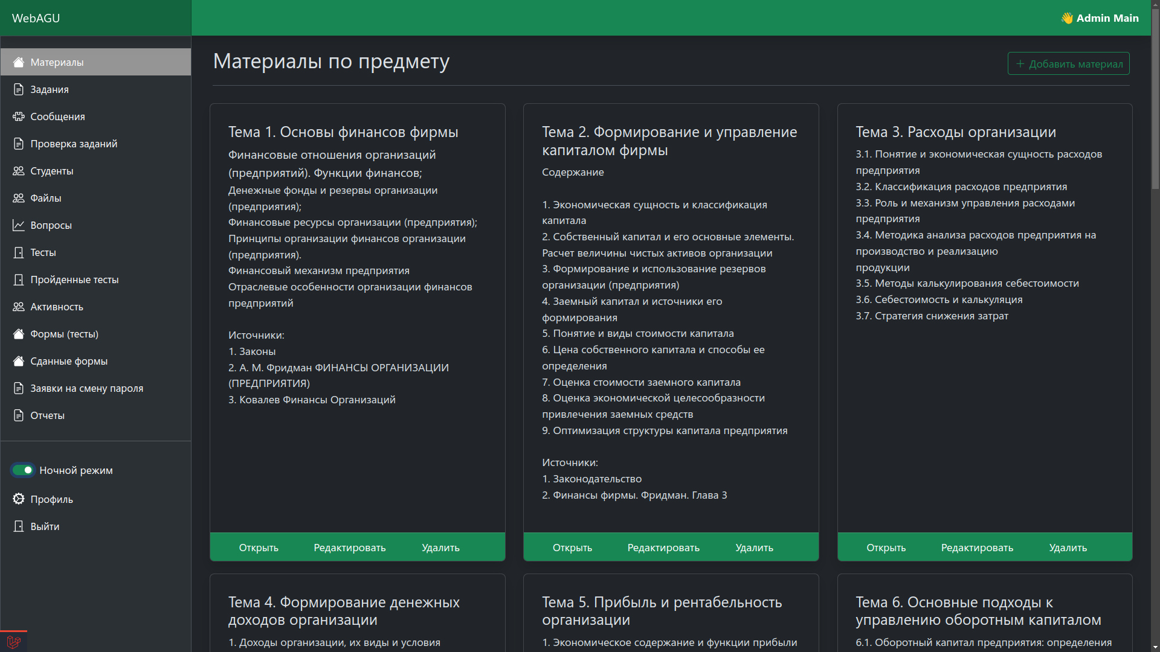Click Открыть on the Тема 3 card
Viewport: 1160px width, 652px height.
(886, 548)
